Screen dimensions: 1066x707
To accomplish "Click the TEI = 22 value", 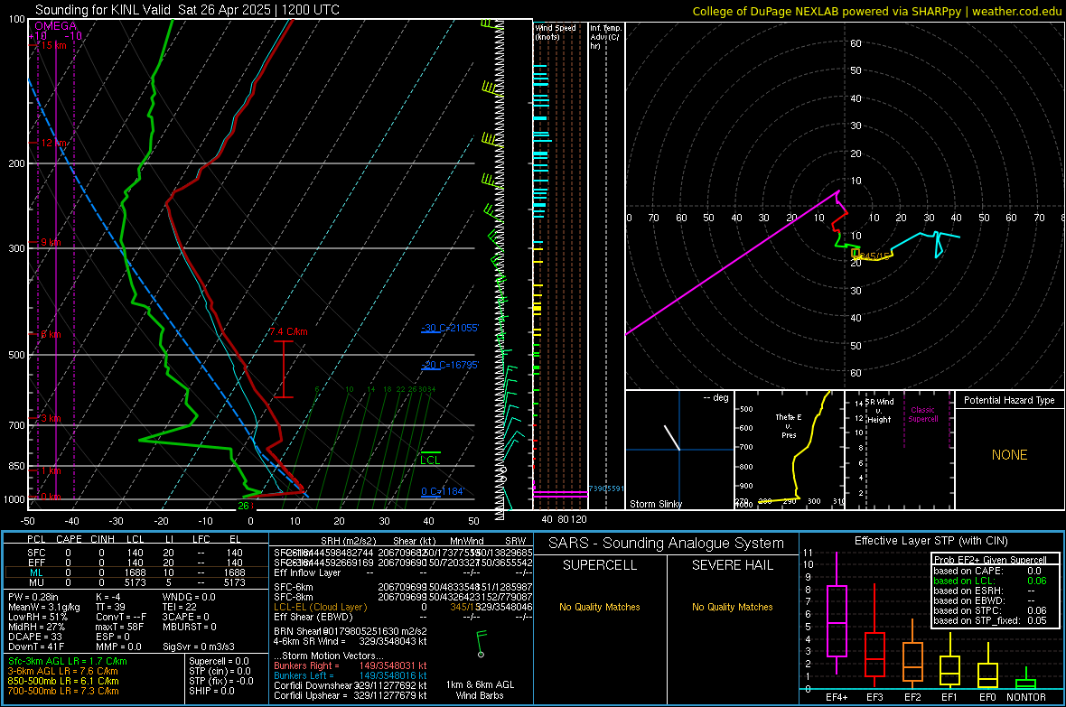I will point(180,607).
